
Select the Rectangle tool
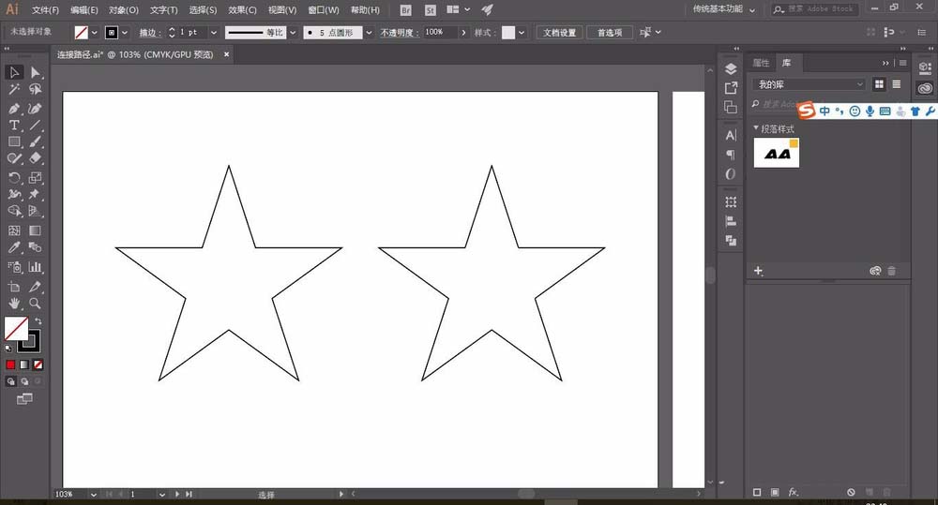(x=14, y=142)
